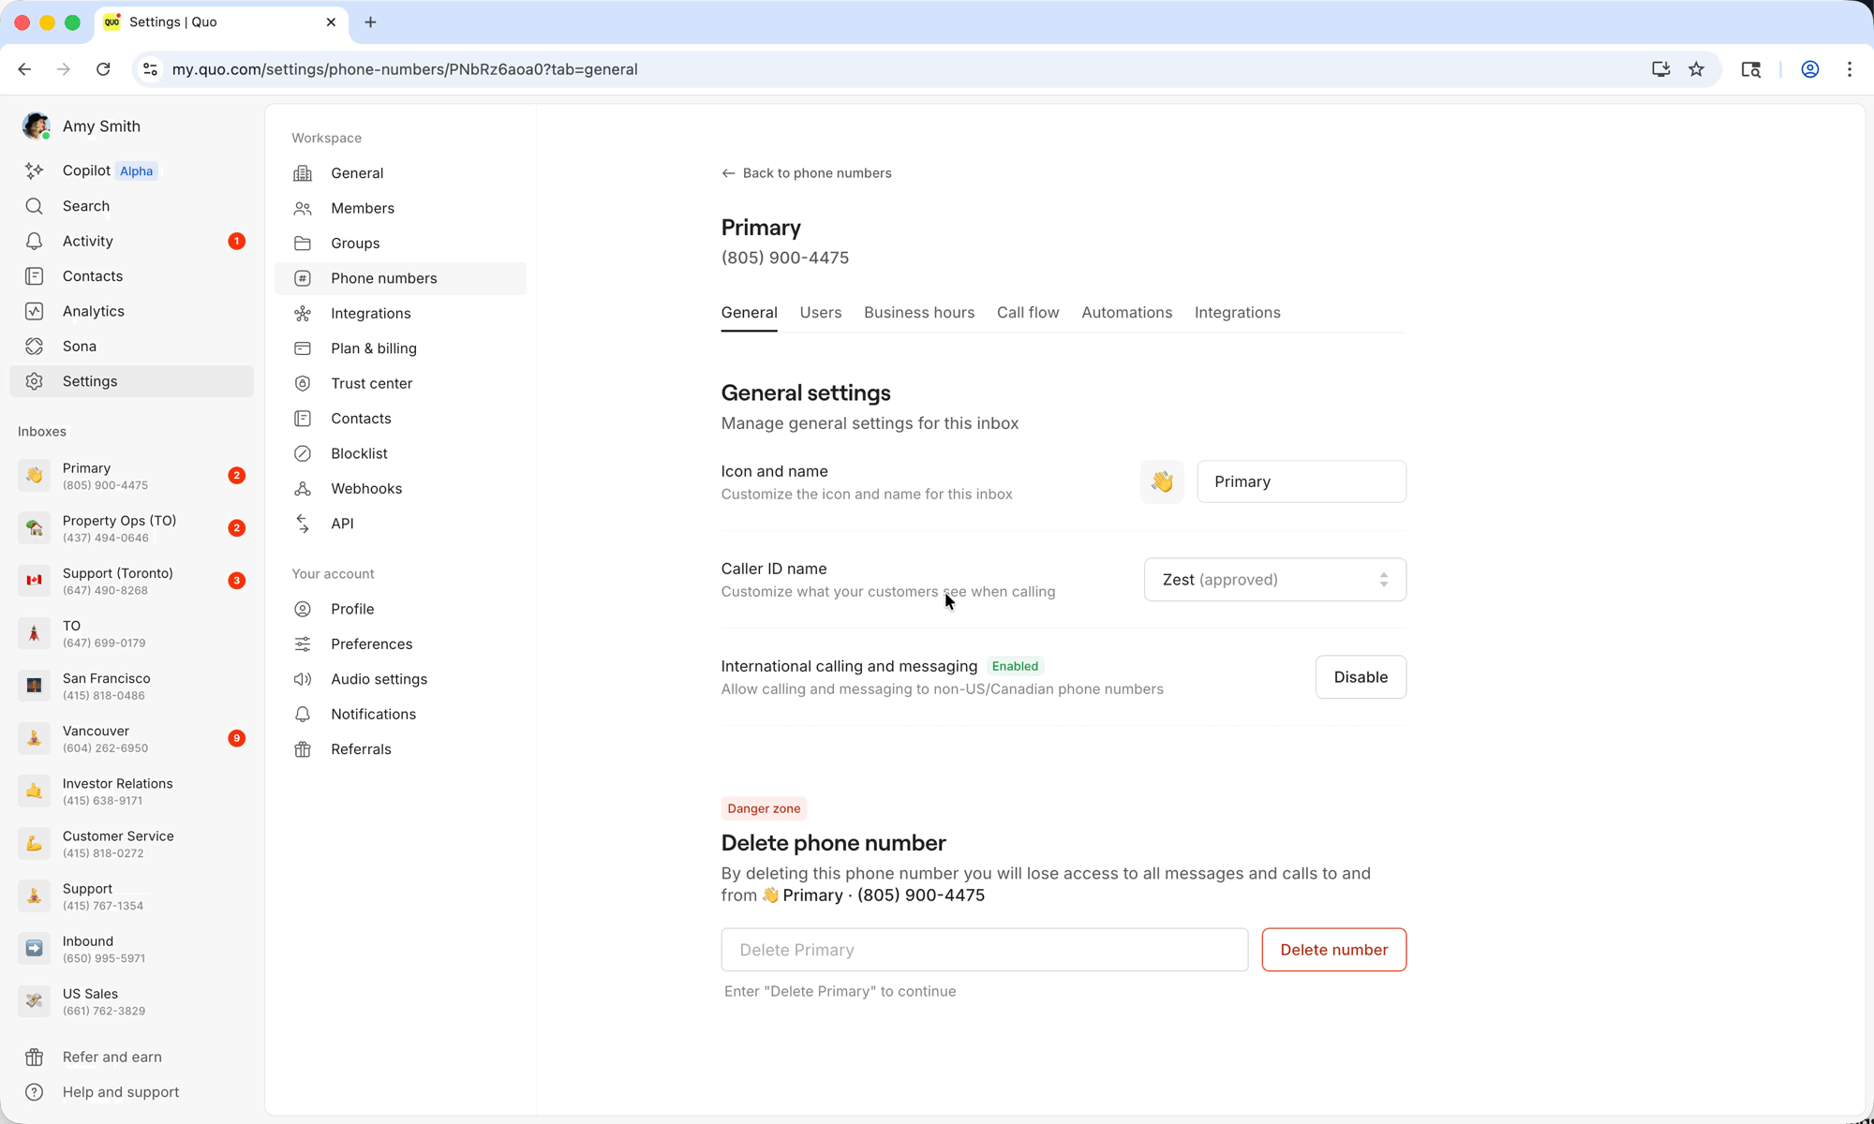1874x1124 pixels.
Task: Open the Webhooks settings page
Action: (364, 488)
